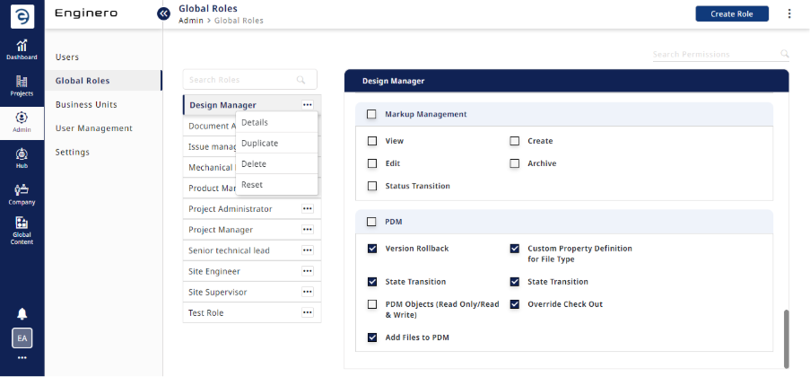
Task: Open Business Units in the admin menu
Action: tap(86, 104)
